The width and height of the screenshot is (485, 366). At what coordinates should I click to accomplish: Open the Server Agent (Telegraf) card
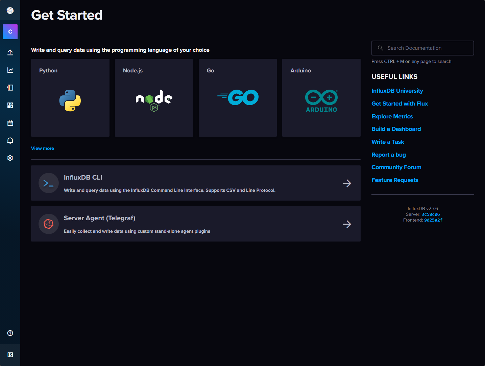(195, 224)
